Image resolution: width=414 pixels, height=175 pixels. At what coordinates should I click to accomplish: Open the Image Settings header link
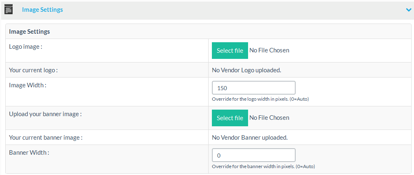[x=42, y=9]
